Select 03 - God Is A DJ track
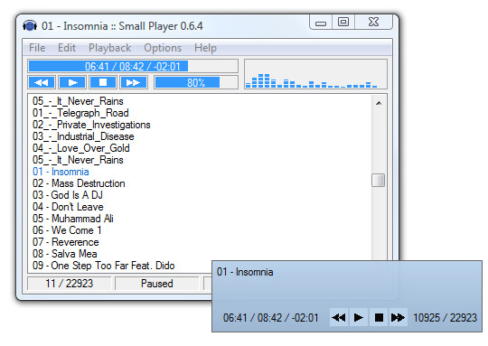The height and width of the screenshot is (346, 488). [x=68, y=195]
